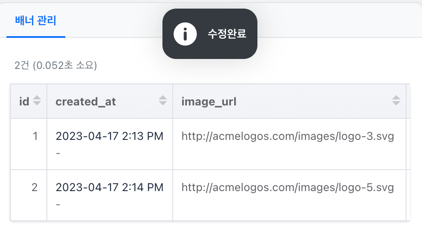Sort created_at descending with down arrow
422x235 pixels.
point(163,103)
